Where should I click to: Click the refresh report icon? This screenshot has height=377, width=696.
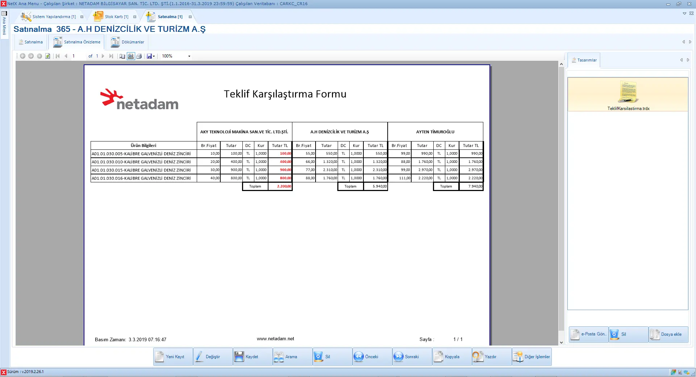[47, 56]
